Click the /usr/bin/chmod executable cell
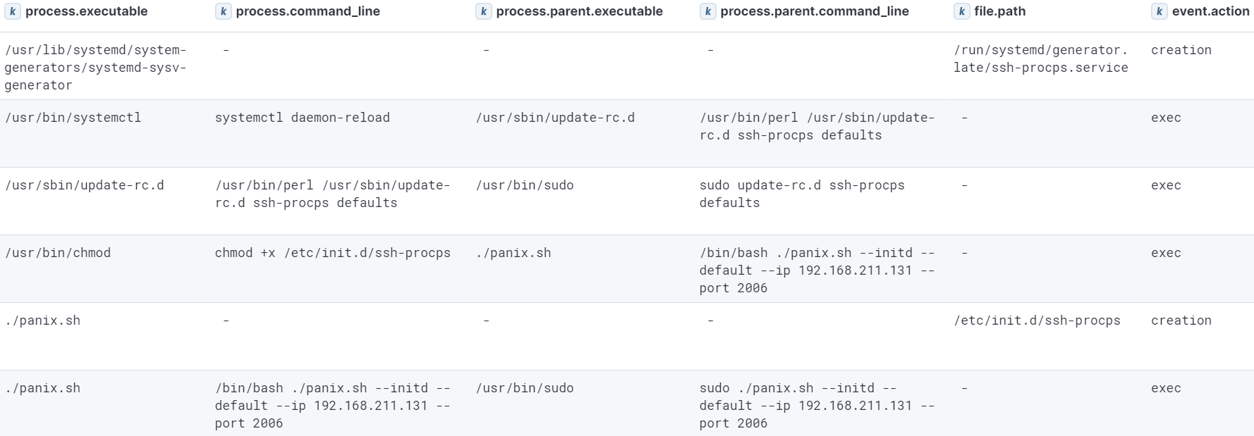The height and width of the screenshot is (436, 1254). 58,253
